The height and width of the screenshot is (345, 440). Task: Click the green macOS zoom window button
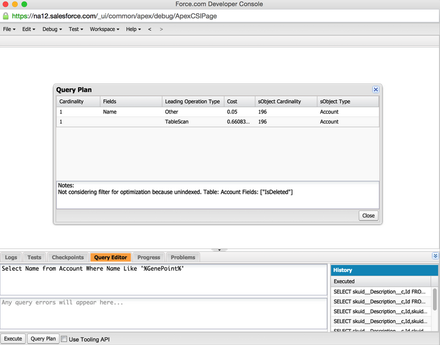point(24,4)
